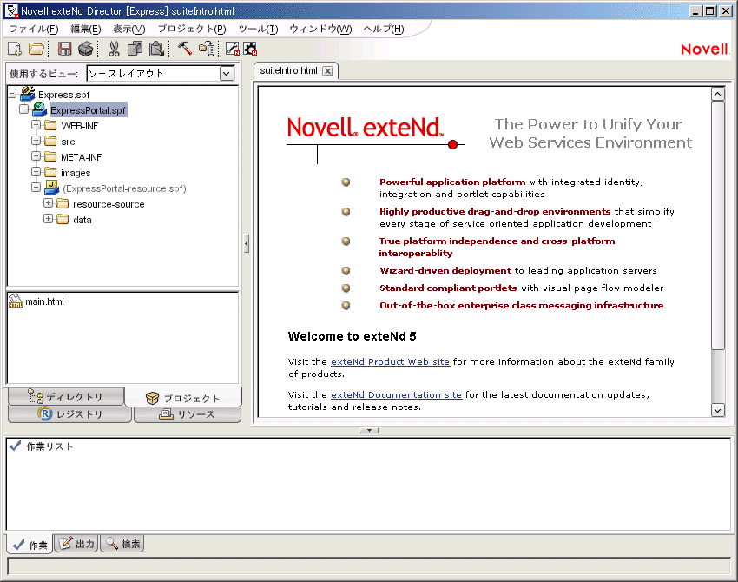Open the exteNd Documentation site link
Image resolution: width=738 pixels, height=582 pixels.
tap(396, 394)
